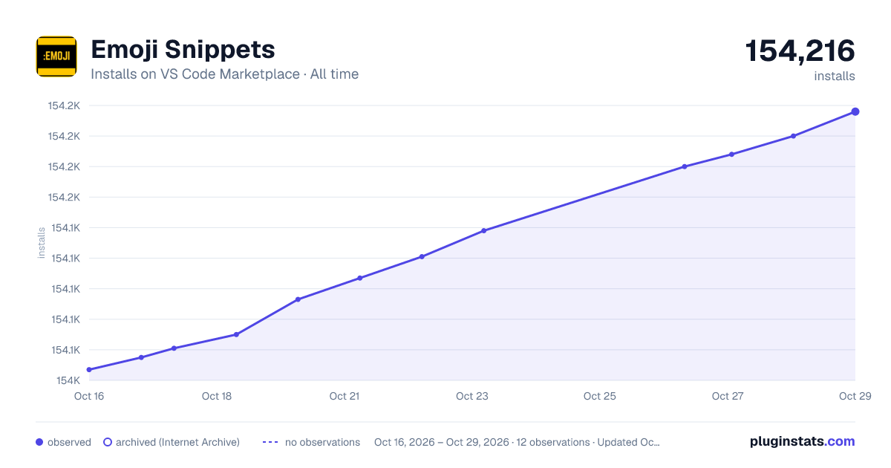Open the pluginstats.com link

point(802,441)
